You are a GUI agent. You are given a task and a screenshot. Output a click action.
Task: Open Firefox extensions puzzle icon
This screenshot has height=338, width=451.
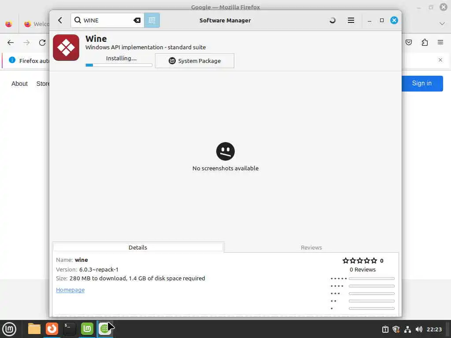click(425, 43)
